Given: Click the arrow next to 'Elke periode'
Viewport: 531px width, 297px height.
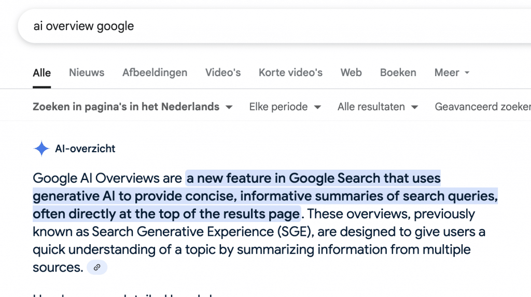Looking at the screenshot, I should [317, 108].
